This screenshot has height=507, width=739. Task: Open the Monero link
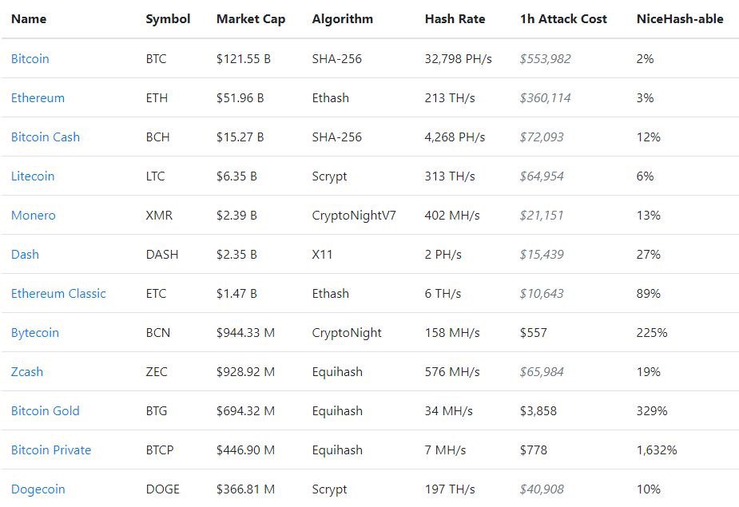point(34,216)
